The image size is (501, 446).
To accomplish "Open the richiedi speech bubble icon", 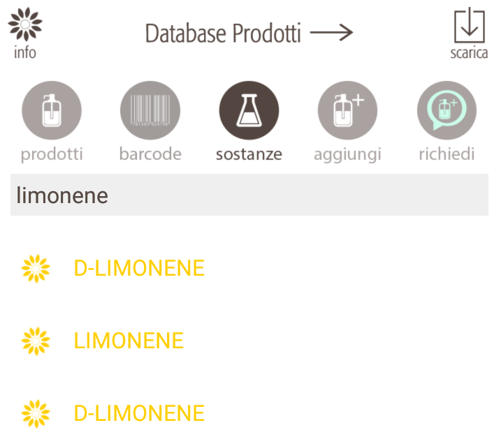I will click(446, 111).
